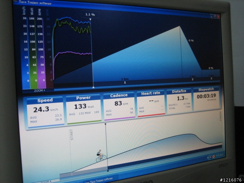Click the 1.1 % slope label box
Viewport: 244px width, 183px height.
[x=90, y=14]
